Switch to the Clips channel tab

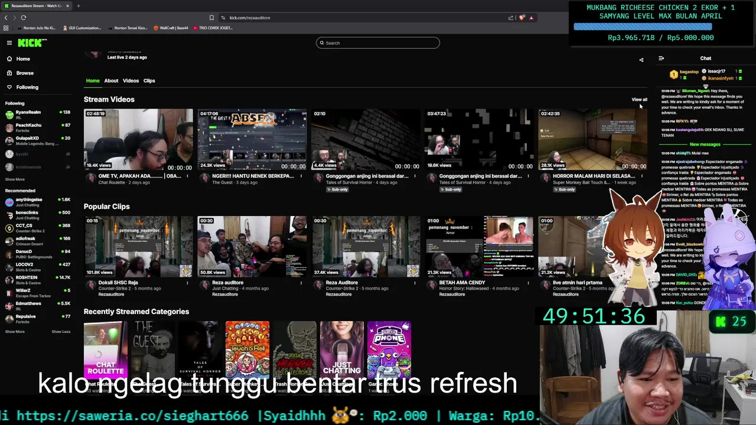tap(149, 81)
